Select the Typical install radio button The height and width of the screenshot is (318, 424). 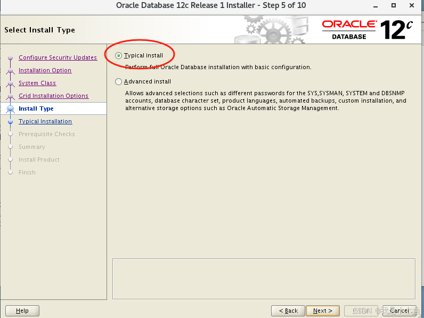pos(118,56)
